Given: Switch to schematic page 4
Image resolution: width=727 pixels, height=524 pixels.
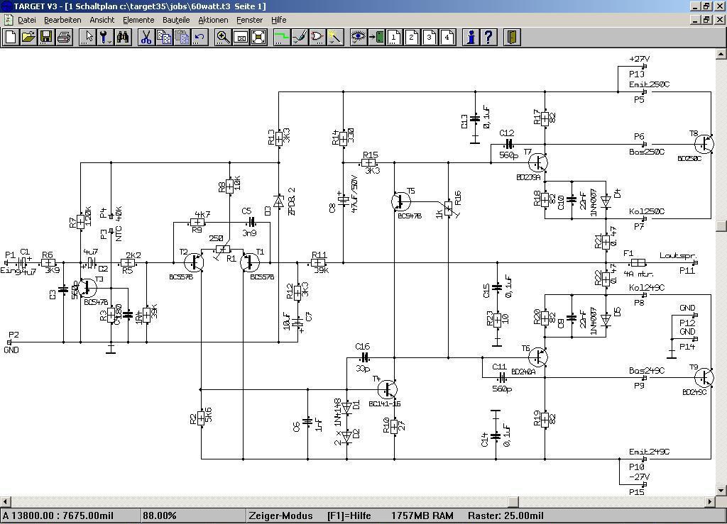Looking at the screenshot, I should point(447,37).
